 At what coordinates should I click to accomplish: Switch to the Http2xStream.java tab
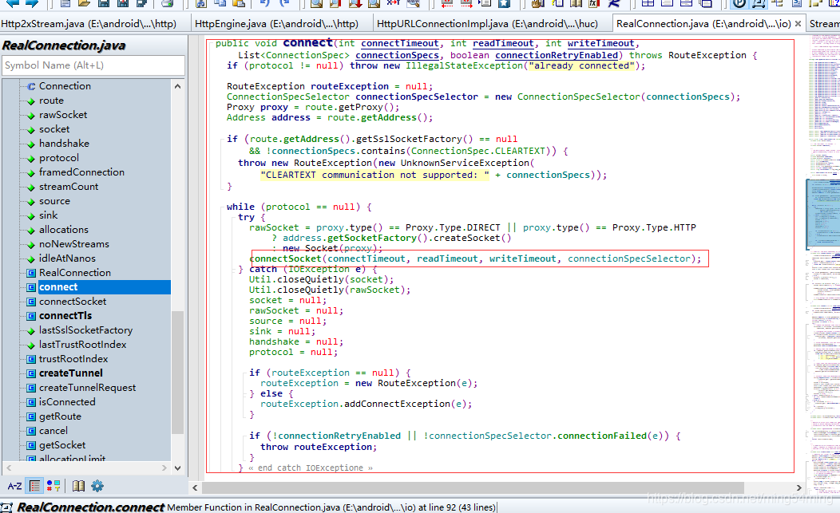(89, 24)
